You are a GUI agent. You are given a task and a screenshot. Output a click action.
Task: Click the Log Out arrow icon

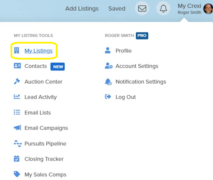(108, 97)
